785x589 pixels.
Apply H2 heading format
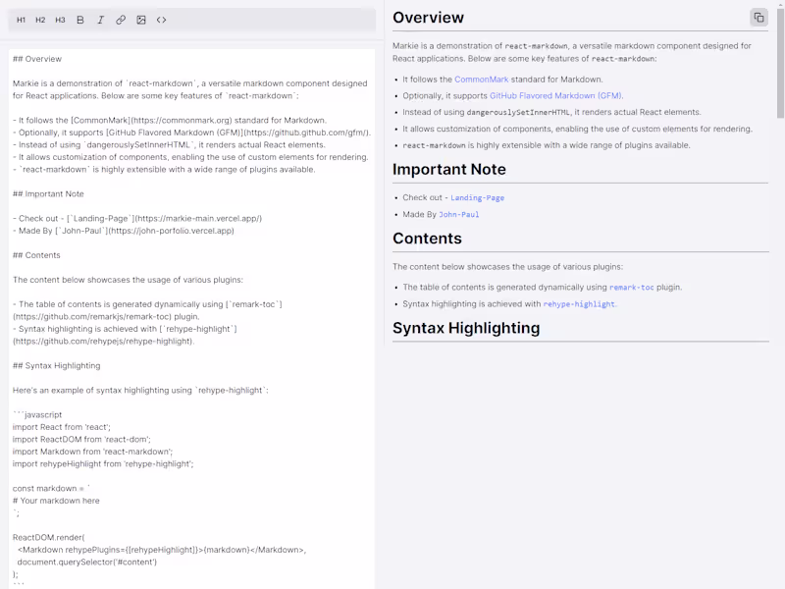point(40,20)
